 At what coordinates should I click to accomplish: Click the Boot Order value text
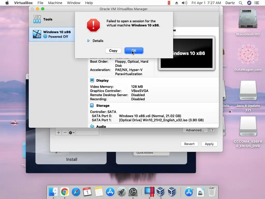132,64
